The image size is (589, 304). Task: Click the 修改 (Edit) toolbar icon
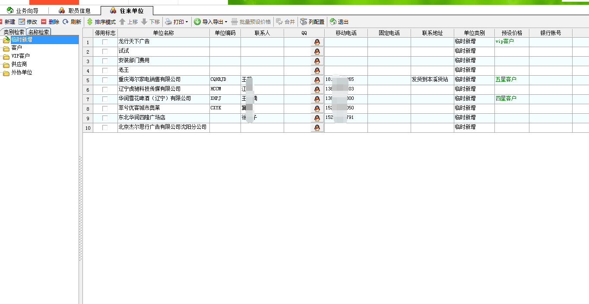tap(22, 22)
